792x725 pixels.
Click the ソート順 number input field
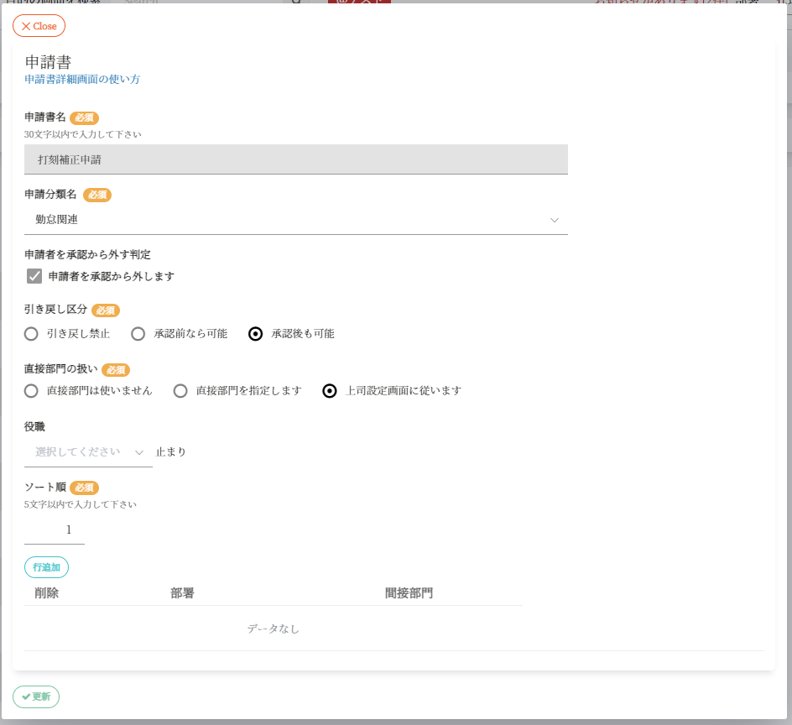55,530
